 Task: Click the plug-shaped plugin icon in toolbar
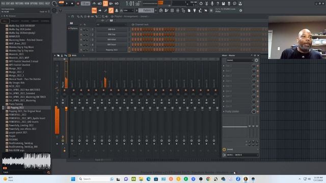(x=195, y=10)
